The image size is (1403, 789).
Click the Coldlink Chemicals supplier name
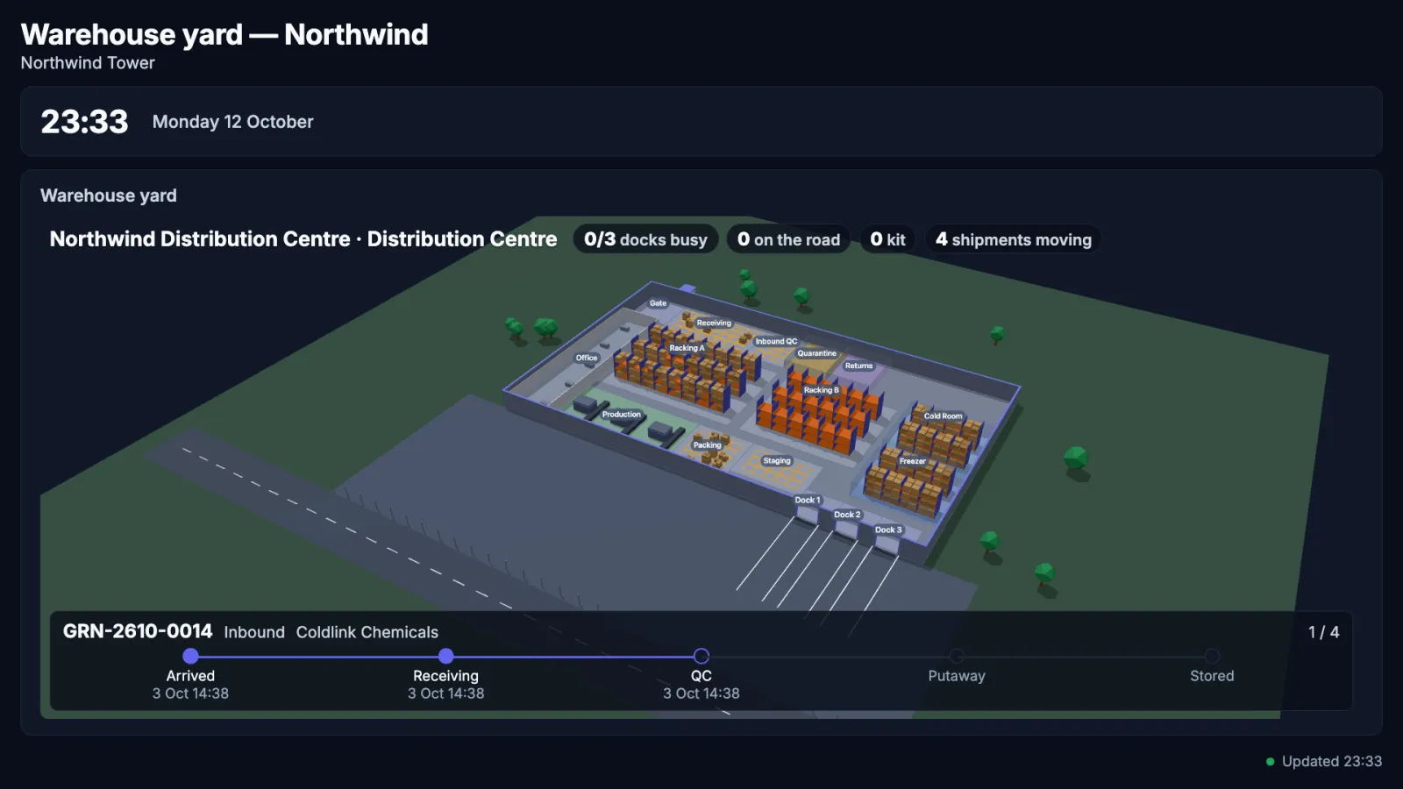click(x=367, y=632)
